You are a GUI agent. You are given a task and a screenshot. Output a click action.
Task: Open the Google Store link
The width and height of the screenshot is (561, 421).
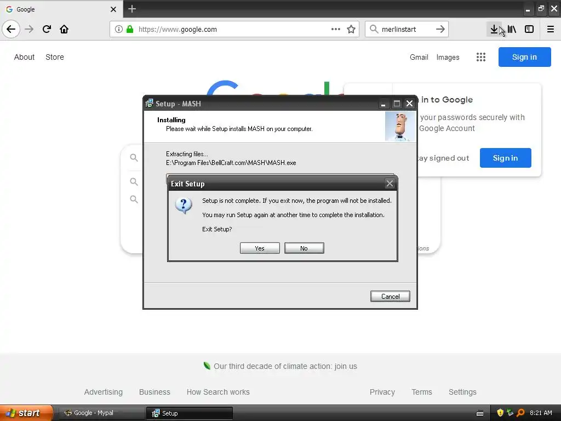(x=55, y=57)
